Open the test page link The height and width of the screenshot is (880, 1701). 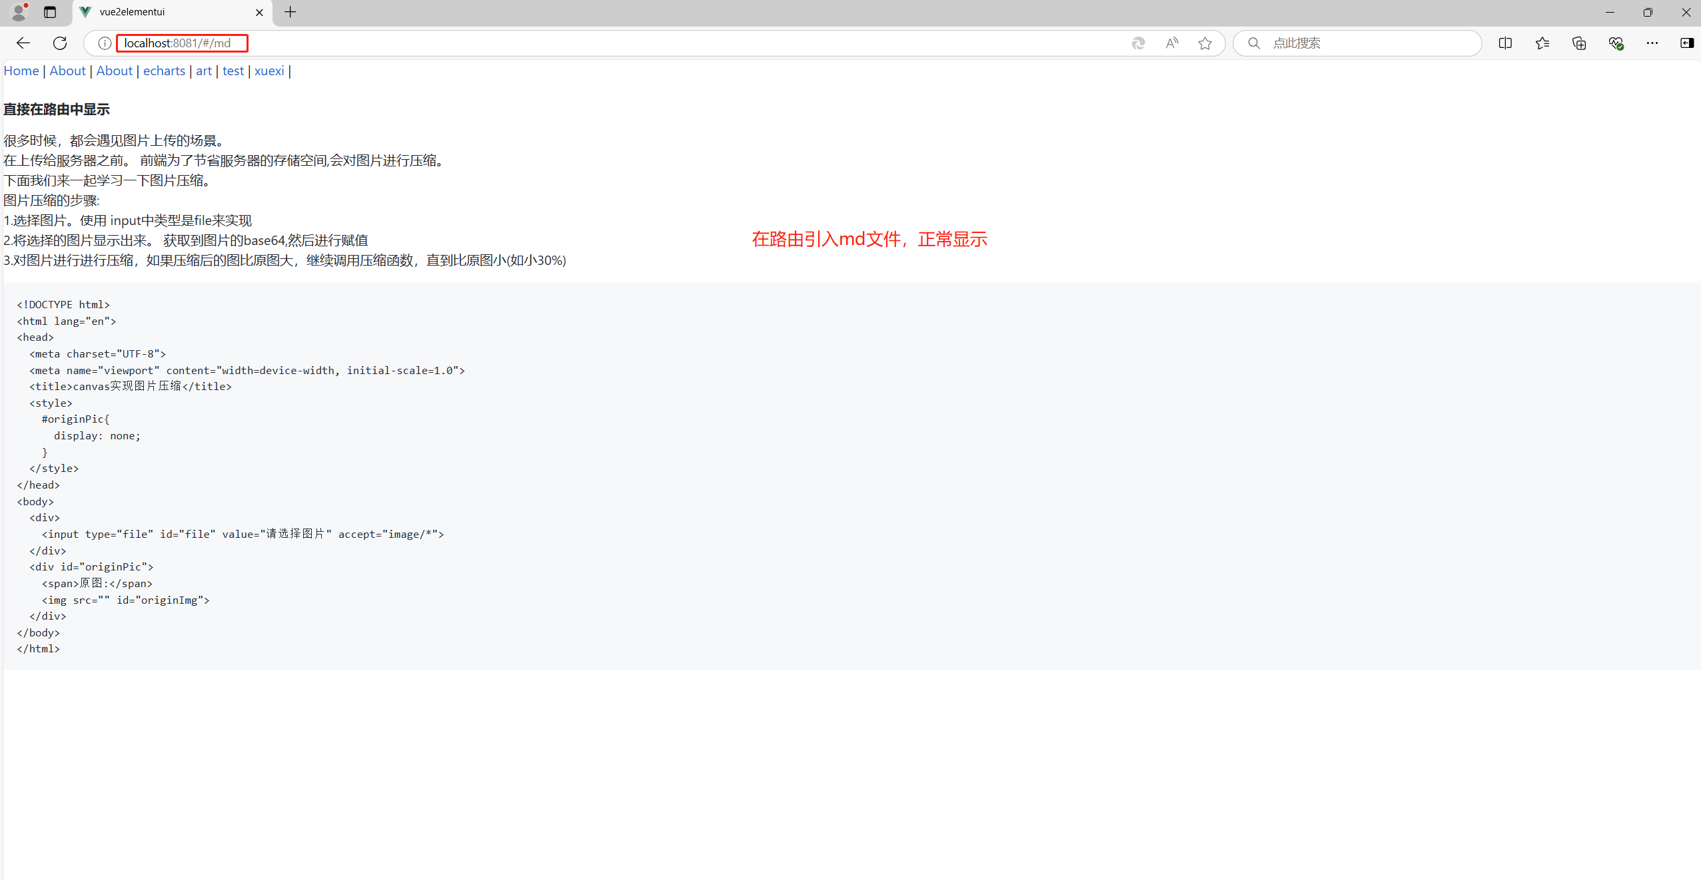pyautogui.click(x=233, y=71)
